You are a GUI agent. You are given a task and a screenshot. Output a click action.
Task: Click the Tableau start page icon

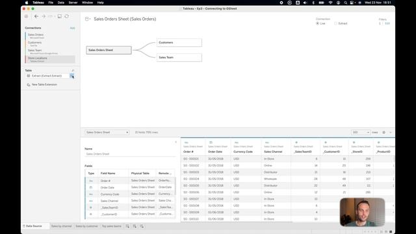26,16
